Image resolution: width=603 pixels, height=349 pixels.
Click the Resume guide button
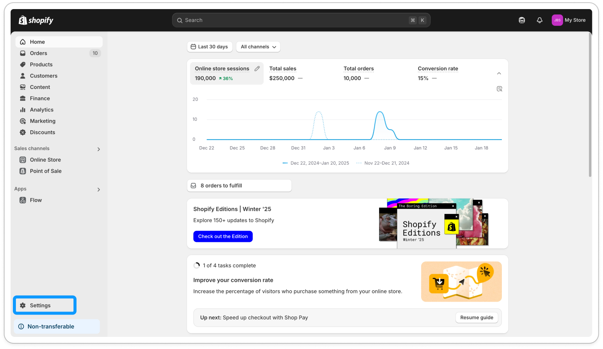(x=476, y=318)
